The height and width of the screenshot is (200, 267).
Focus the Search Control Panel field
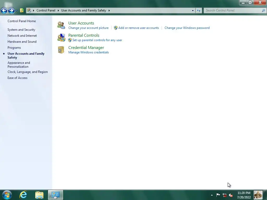[x=235, y=10]
